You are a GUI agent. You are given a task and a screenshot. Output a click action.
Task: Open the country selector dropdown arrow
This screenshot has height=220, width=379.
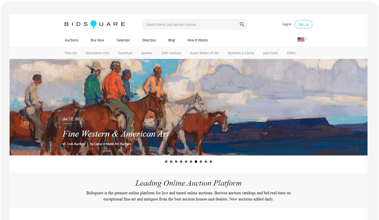307,39
